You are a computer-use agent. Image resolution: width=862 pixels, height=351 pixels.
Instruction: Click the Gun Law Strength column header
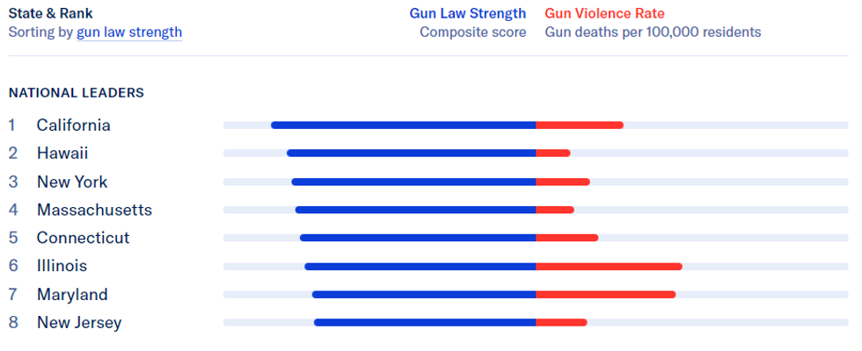click(x=468, y=13)
